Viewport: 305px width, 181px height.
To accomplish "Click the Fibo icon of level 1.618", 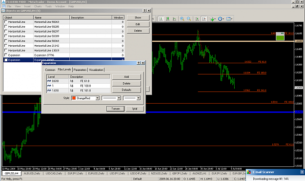I will [49, 90].
